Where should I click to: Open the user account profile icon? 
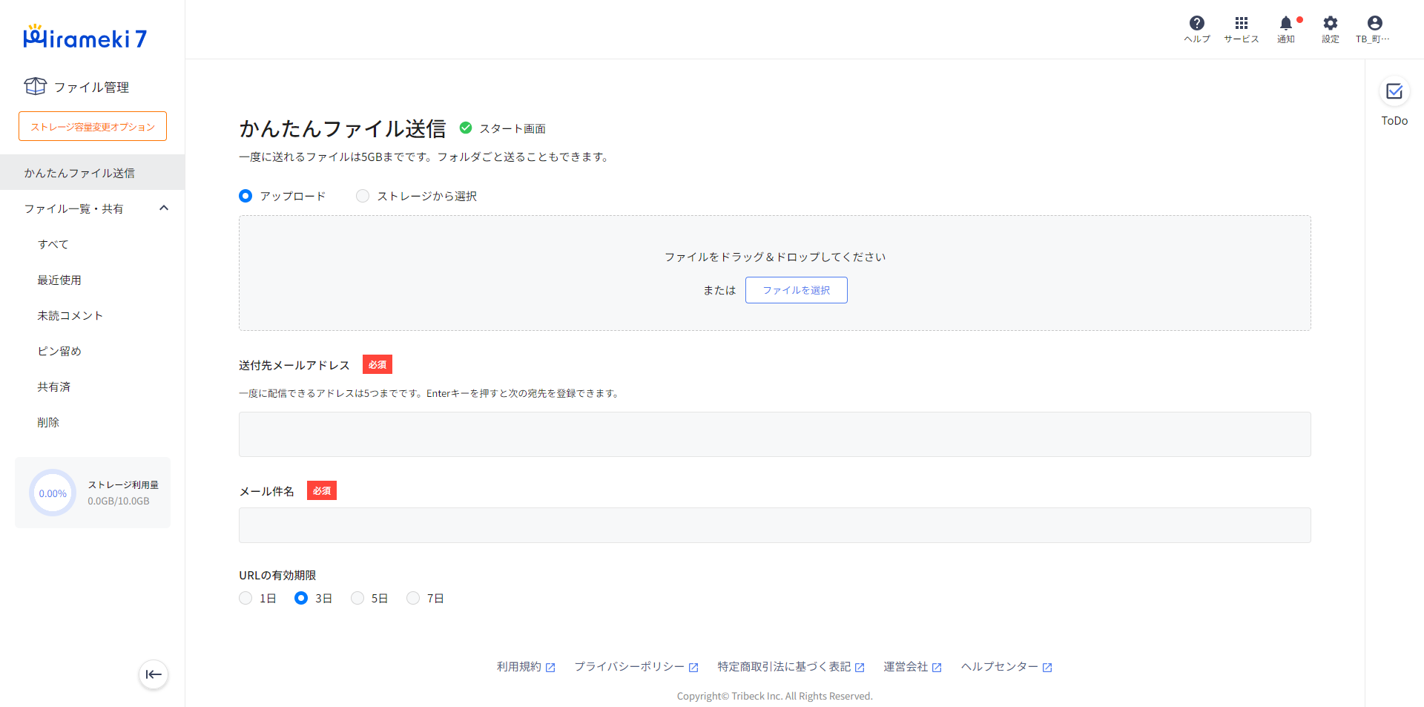click(x=1374, y=28)
